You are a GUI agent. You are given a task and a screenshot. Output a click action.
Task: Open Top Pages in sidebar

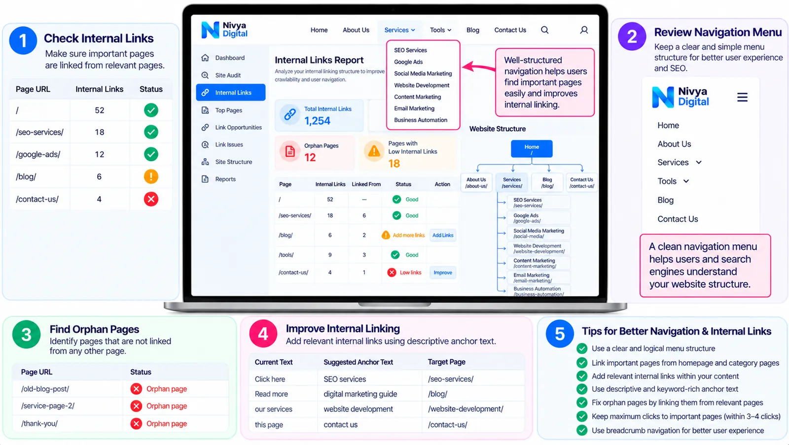222,110
